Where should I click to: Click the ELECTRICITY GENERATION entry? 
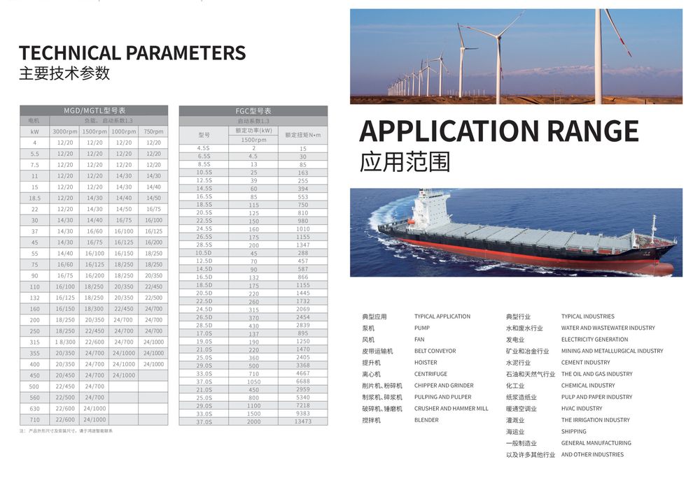(594, 340)
